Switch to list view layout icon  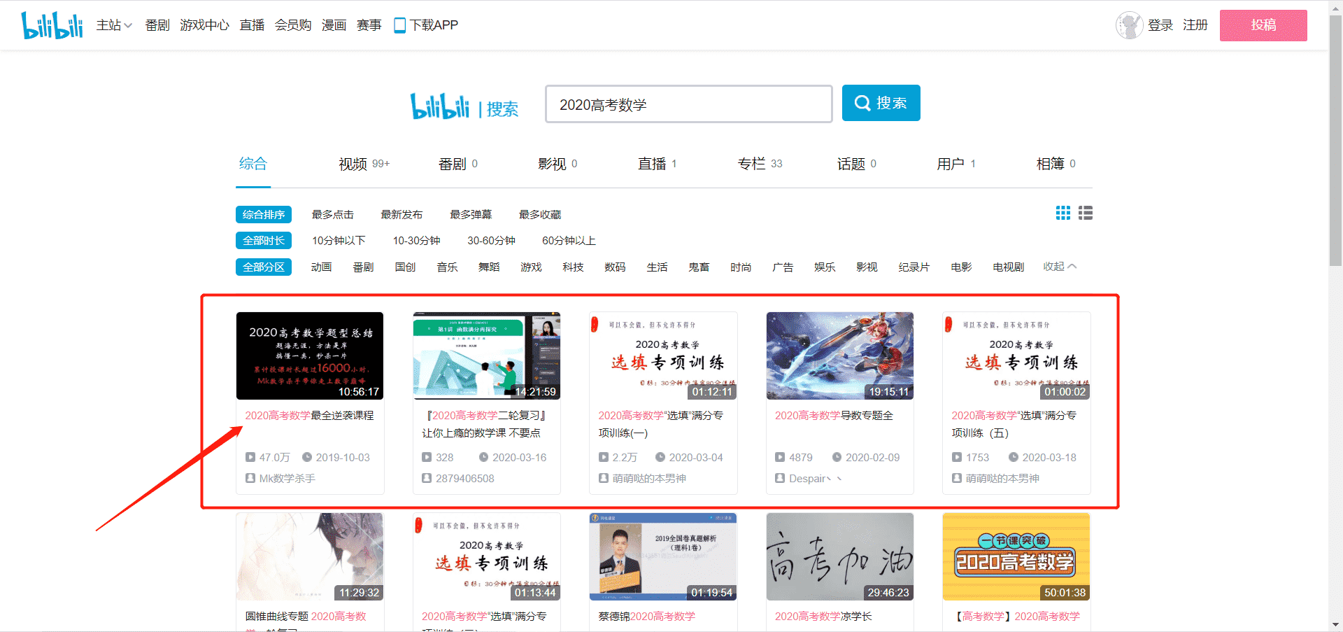coord(1086,213)
